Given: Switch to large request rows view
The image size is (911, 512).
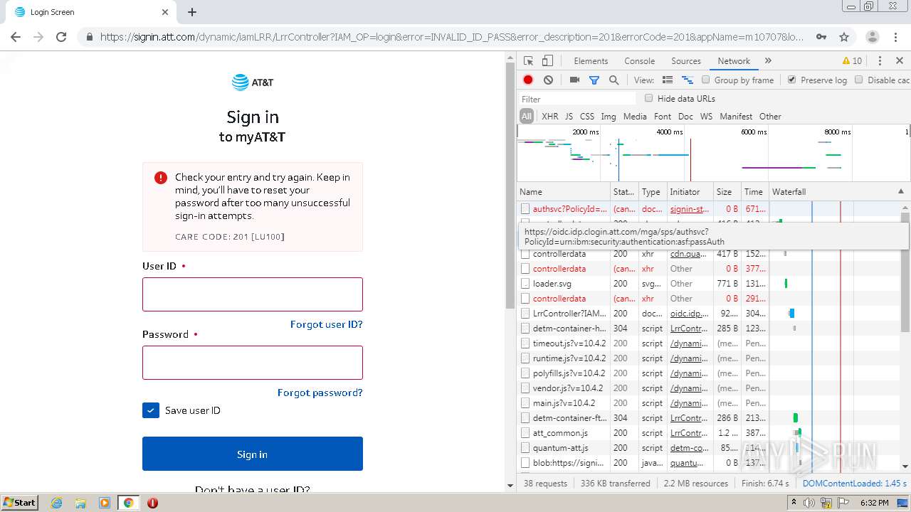Looking at the screenshot, I should coord(668,80).
